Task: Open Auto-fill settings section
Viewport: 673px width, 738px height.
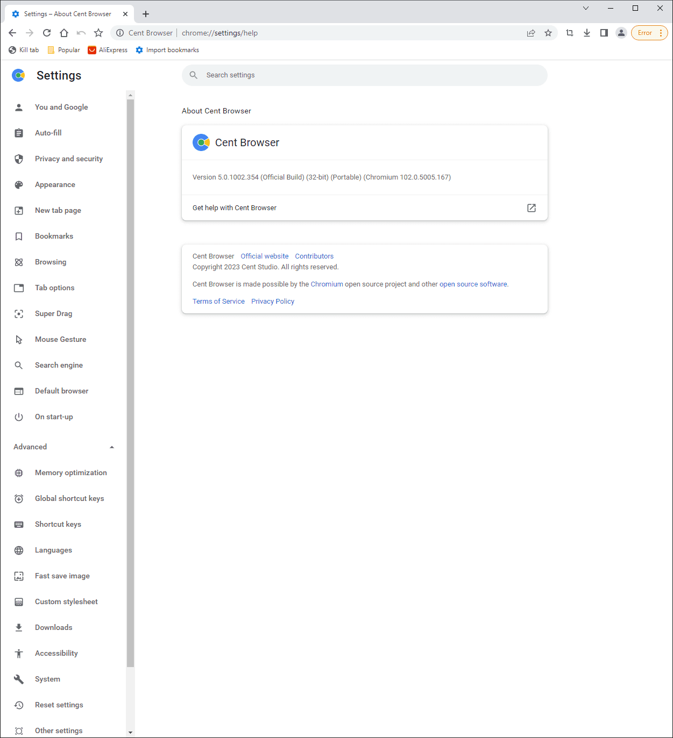Action: (48, 133)
